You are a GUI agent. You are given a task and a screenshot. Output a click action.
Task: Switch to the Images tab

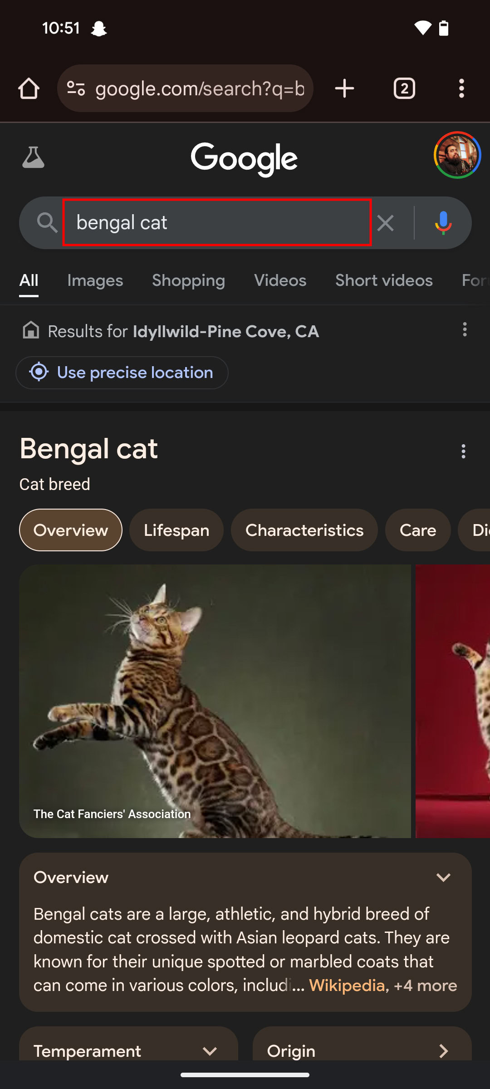(95, 280)
